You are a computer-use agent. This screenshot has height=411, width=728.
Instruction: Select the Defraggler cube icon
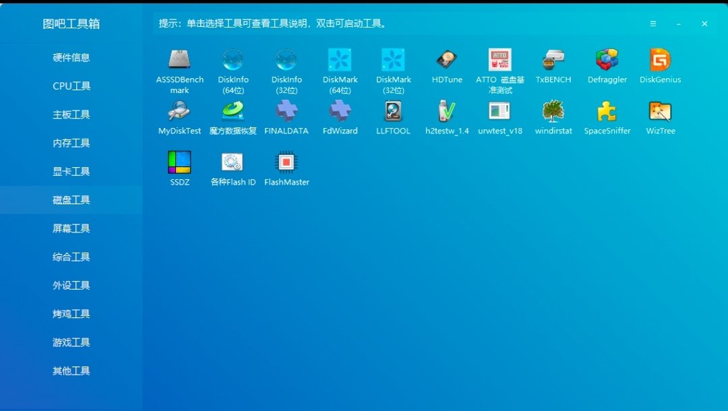point(607,59)
